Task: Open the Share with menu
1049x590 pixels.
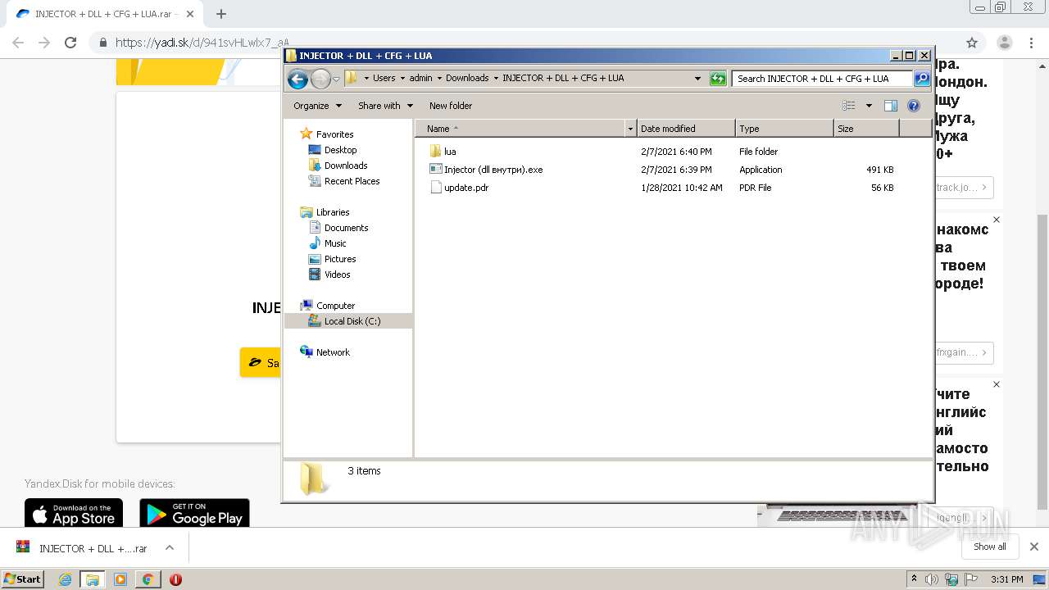Action: click(384, 106)
